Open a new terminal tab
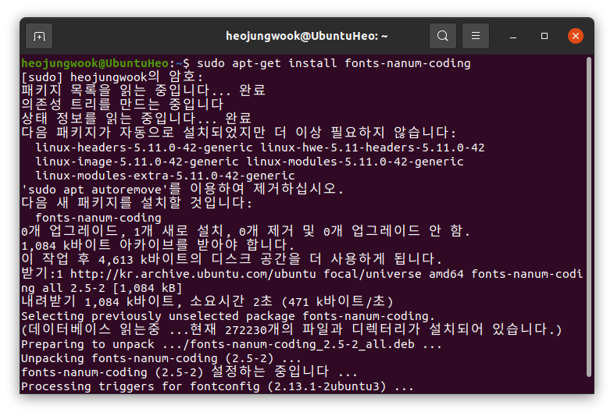This screenshot has height=416, width=614. (39, 36)
